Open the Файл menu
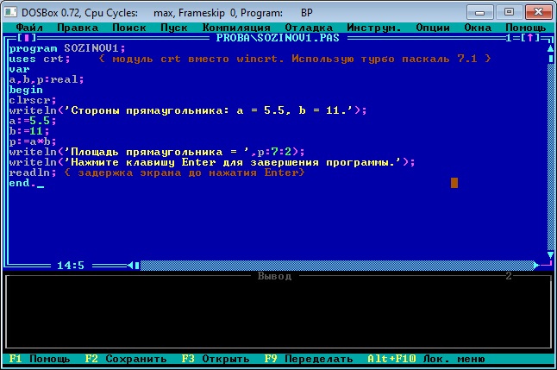557x370 pixels. [29, 28]
